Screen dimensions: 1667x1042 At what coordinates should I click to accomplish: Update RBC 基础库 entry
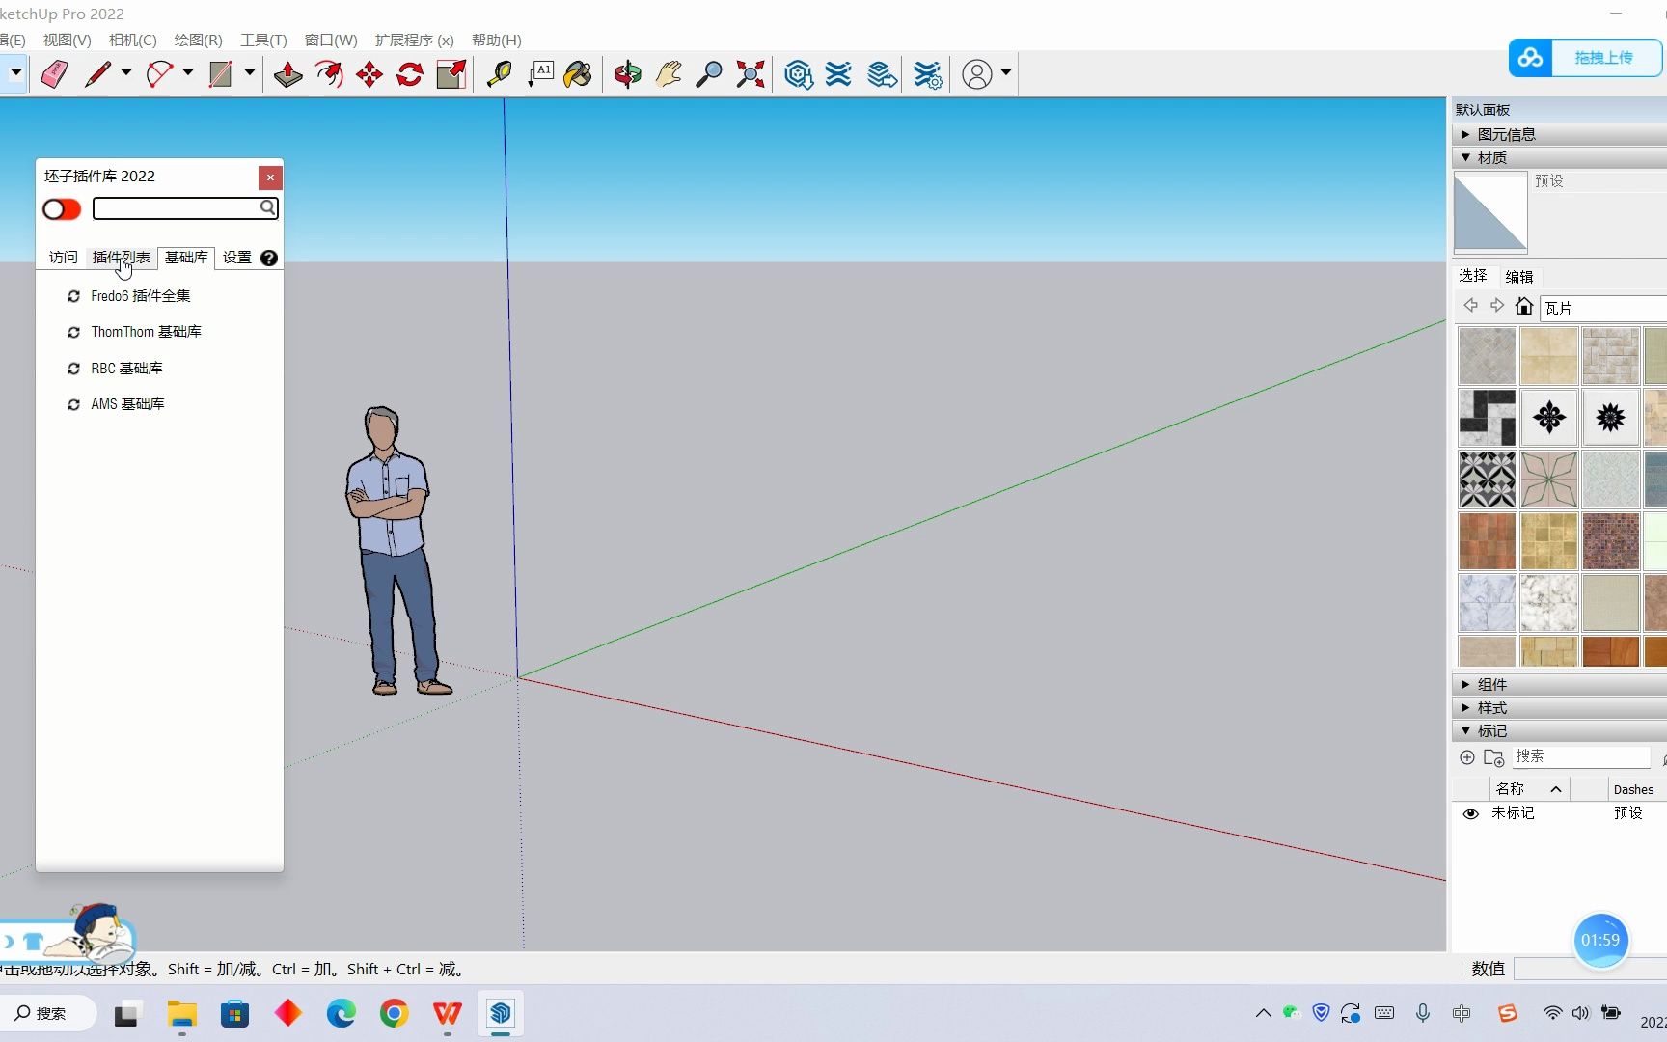(73, 369)
